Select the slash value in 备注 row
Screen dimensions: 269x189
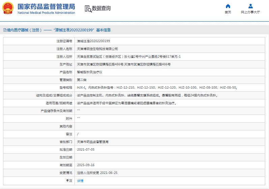point(78,134)
